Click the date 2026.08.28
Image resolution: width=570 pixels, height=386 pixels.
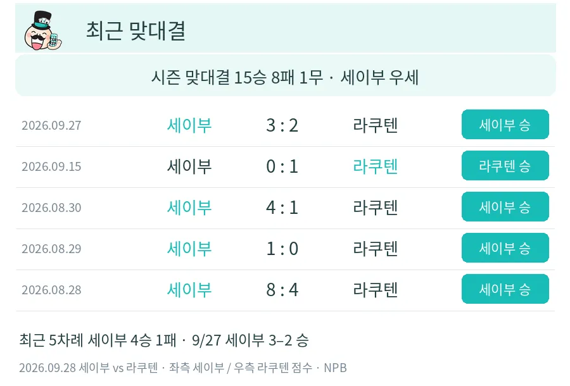pyautogui.click(x=51, y=290)
